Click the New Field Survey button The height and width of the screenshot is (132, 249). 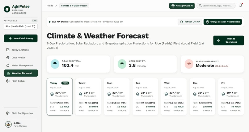point(21,38)
